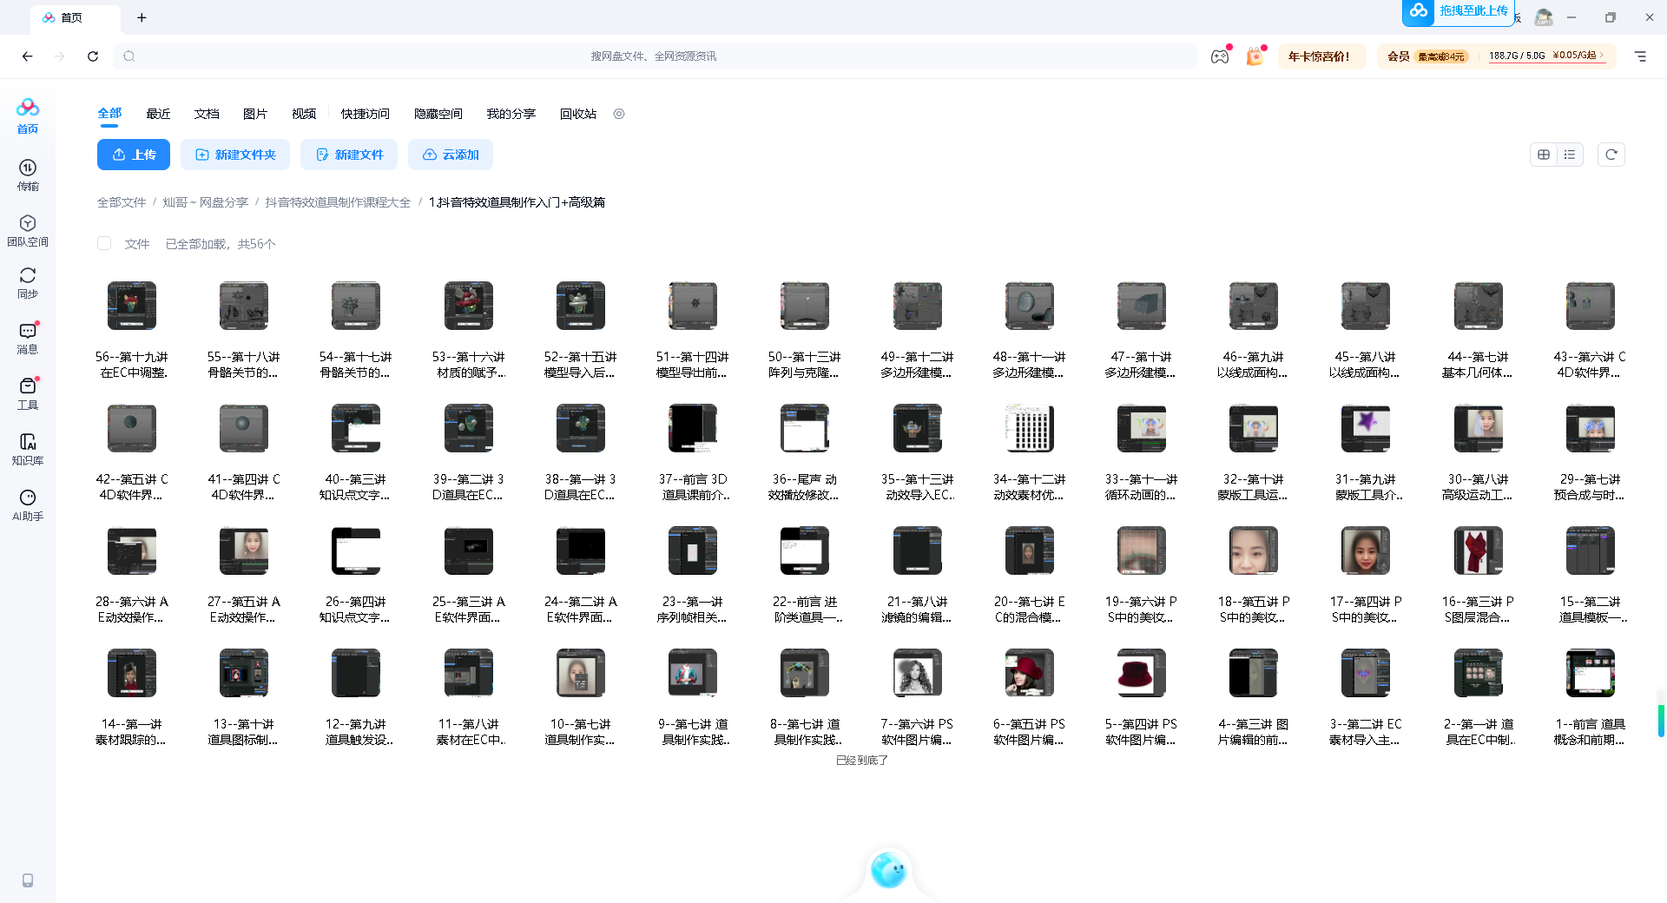Open video 55--第十八讲 thumbnail

point(244,306)
